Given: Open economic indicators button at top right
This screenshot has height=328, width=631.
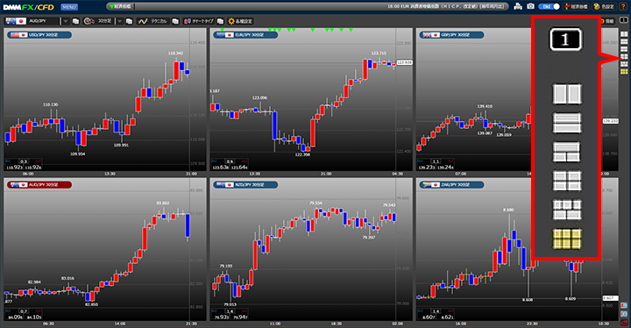Looking at the screenshot, I should (576, 6).
